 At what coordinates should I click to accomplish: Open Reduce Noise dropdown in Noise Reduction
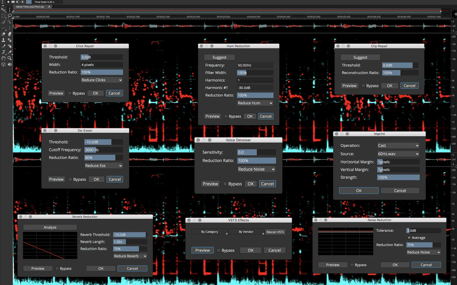424,252
